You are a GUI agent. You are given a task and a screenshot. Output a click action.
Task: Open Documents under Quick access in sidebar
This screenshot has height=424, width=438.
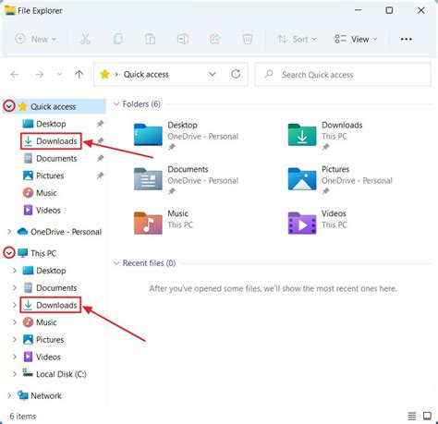(x=50, y=158)
